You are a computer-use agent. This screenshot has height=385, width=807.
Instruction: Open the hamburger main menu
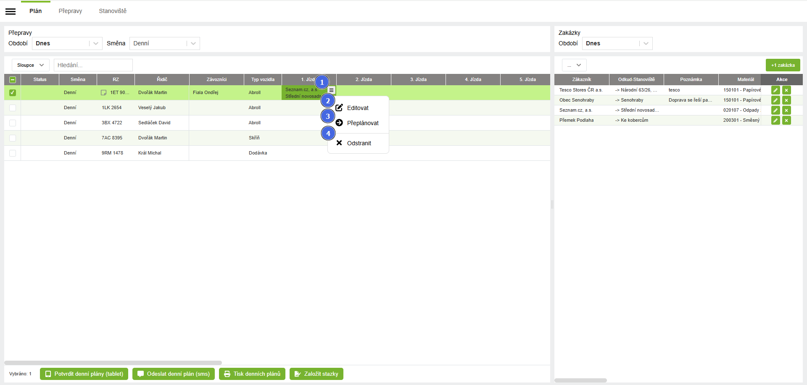coord(11,11)
